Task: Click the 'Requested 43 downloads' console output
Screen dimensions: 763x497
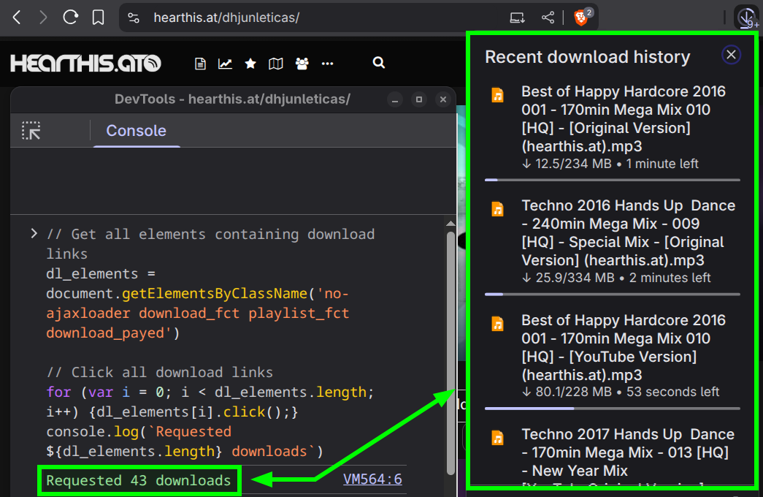Action: coord(139,480)
